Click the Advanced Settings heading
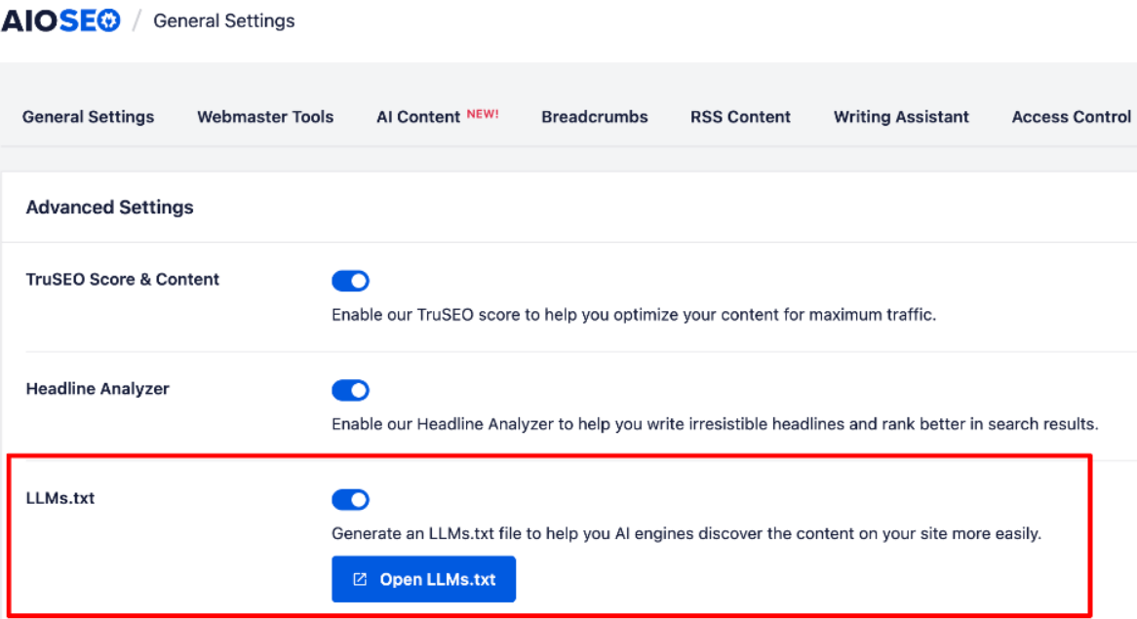The image size is (1137, 619). [x=109, y=208]
